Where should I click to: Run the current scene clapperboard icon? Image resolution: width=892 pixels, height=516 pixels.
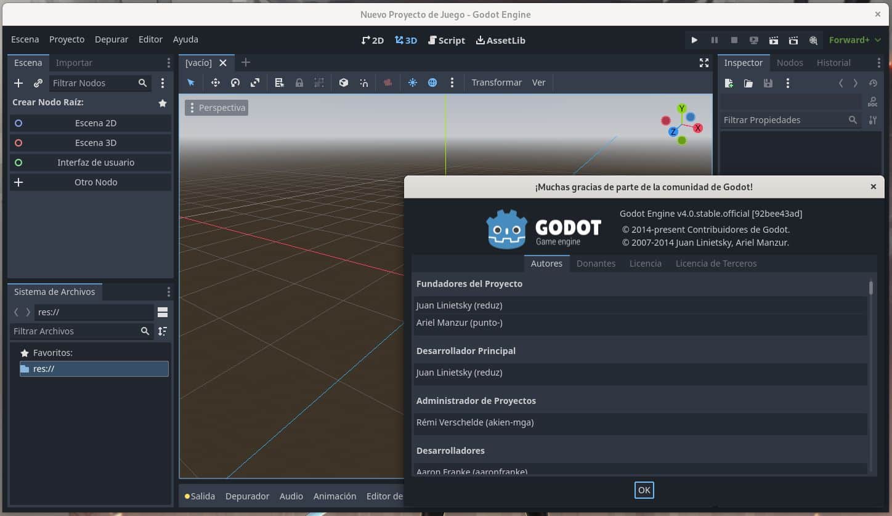(774, 40)
